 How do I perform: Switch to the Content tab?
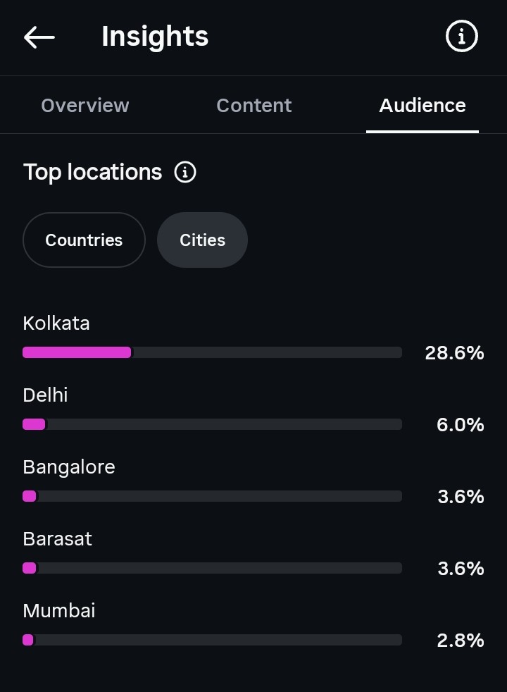coord(254,106)
